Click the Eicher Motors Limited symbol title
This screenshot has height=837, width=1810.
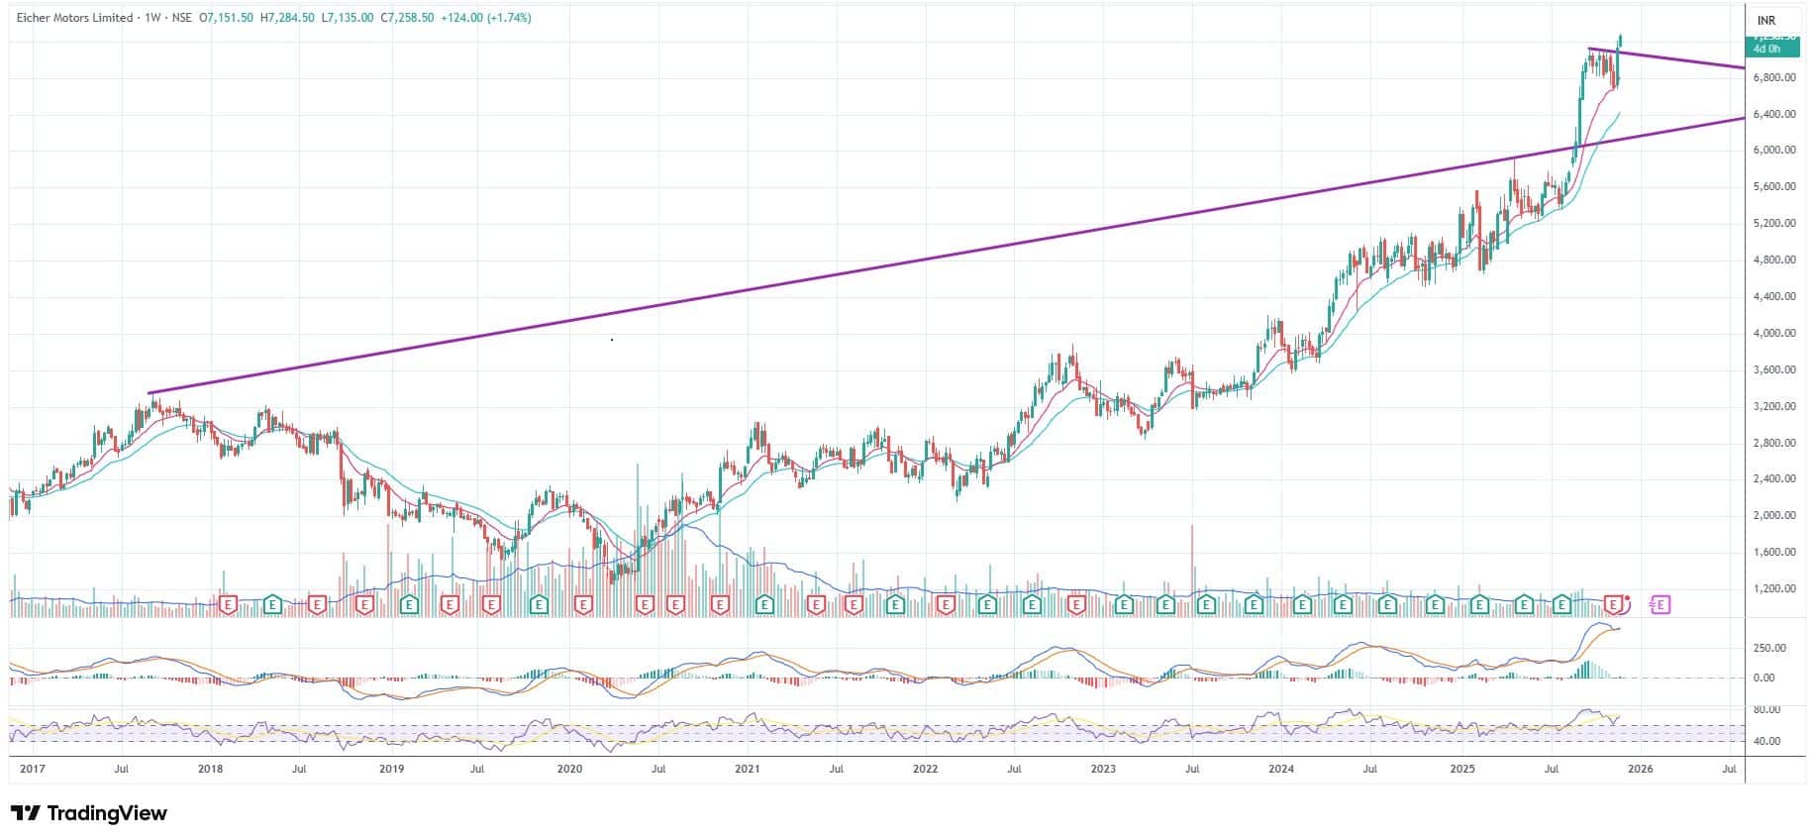coord(73,18)
